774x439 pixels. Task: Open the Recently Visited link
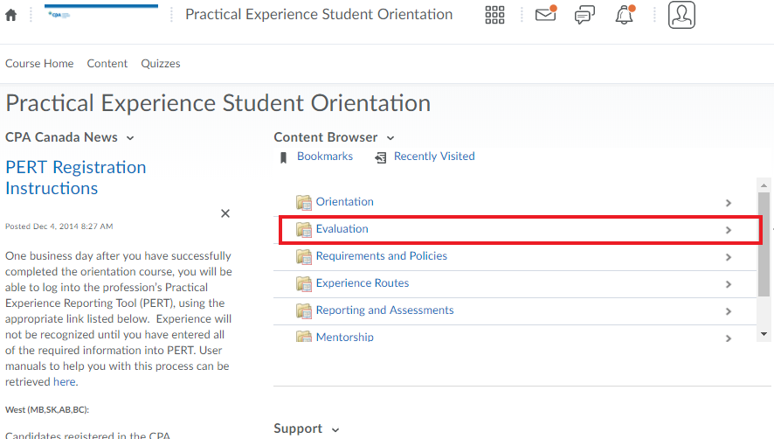pyautogui.click(x=434, y=157)
